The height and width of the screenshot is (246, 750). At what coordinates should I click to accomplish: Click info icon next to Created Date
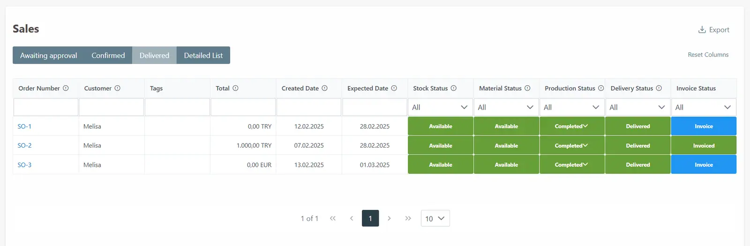coord(325,88)
